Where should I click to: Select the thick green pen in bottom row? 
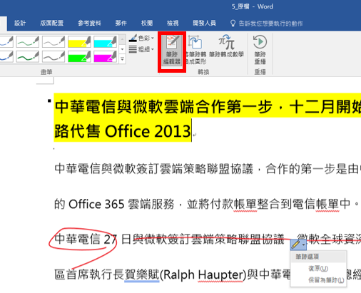(28, 56)
